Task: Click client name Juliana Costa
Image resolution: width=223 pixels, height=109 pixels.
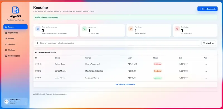Action: tap(60, 64)
